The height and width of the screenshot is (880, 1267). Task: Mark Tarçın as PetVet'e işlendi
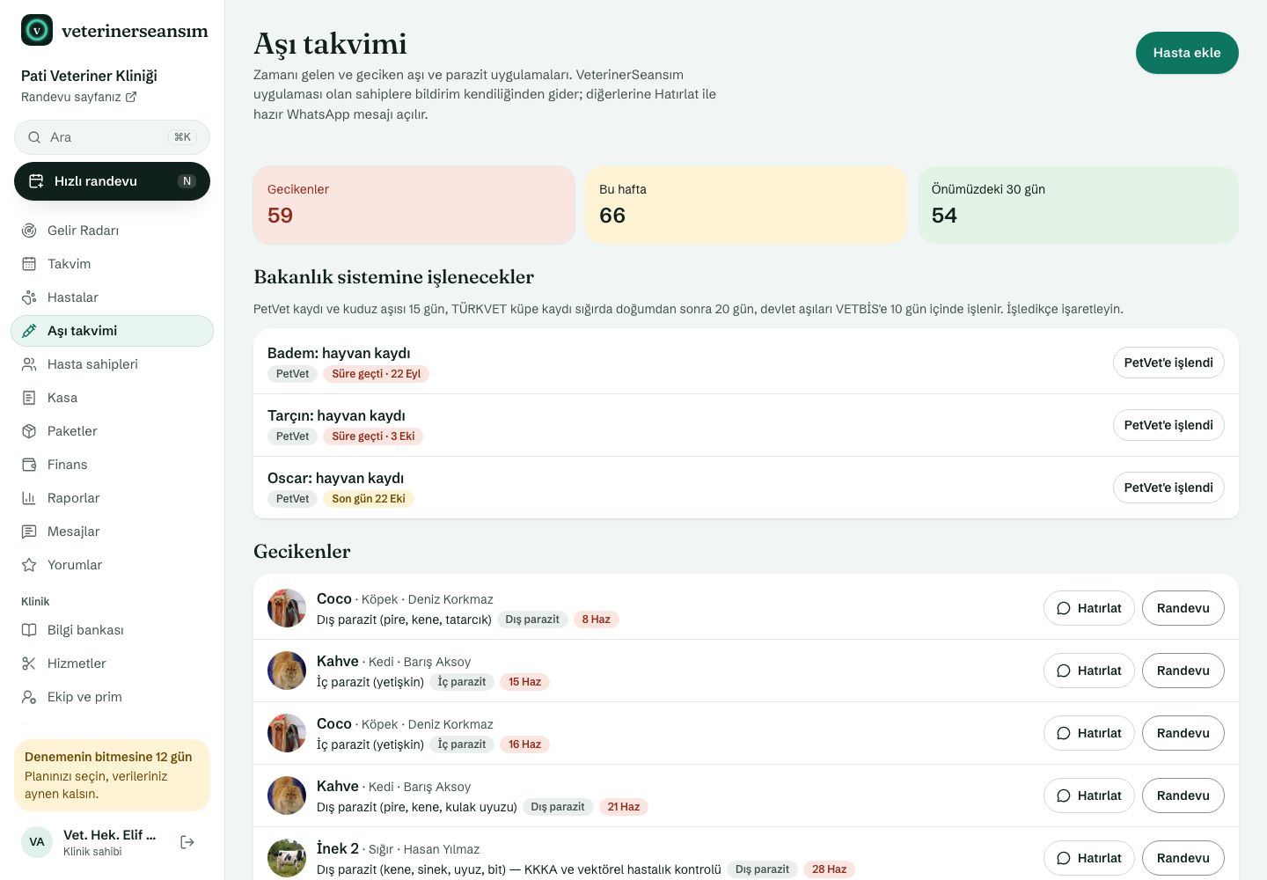pyautogui.click(x=1168, y=425)
